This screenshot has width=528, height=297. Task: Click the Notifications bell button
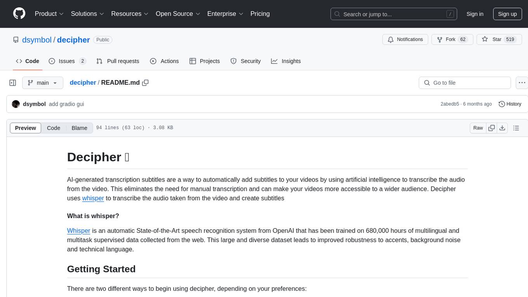pos(405,40)
